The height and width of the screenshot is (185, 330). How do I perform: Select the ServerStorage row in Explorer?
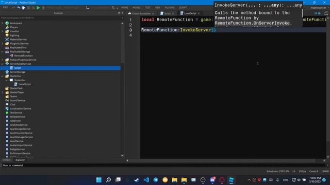click(61, 72)
